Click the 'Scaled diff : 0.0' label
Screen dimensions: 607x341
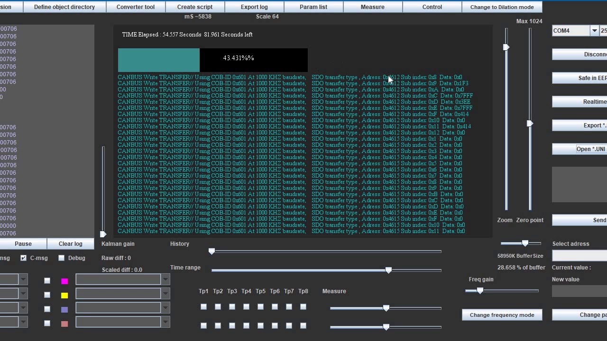coord(122,270)
